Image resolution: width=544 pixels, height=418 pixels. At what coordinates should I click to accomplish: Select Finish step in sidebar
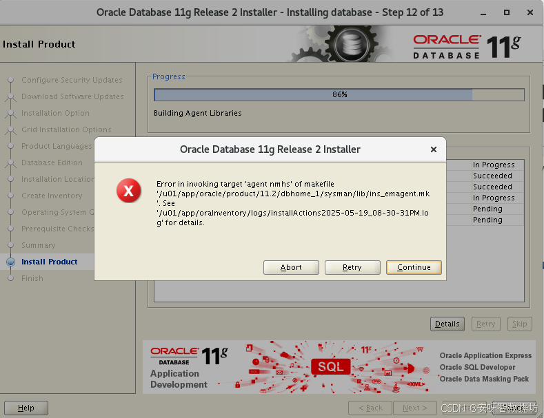[32, 278]
